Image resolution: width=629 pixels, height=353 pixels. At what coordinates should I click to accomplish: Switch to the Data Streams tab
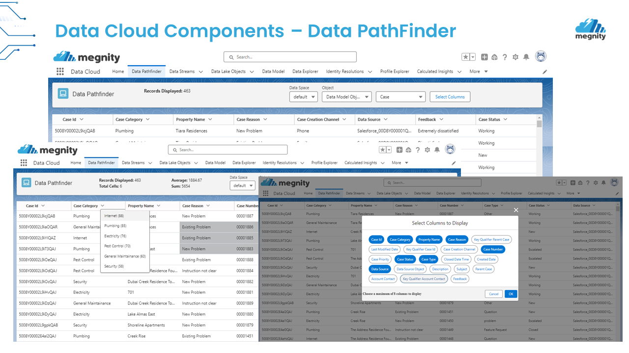[182, 71]
